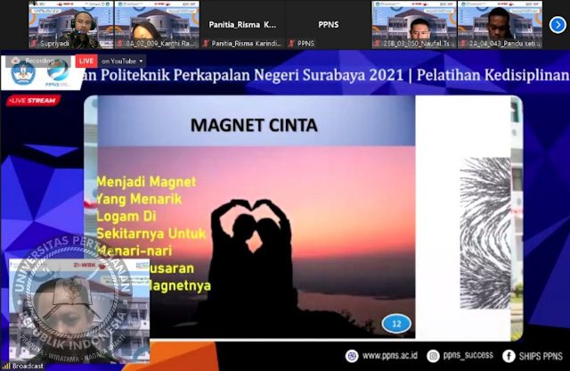The height and width of the screenshot is (371, 570).
Task: Click muted mic icon on Pandu's video tile
Action: (x=463, y=44)
